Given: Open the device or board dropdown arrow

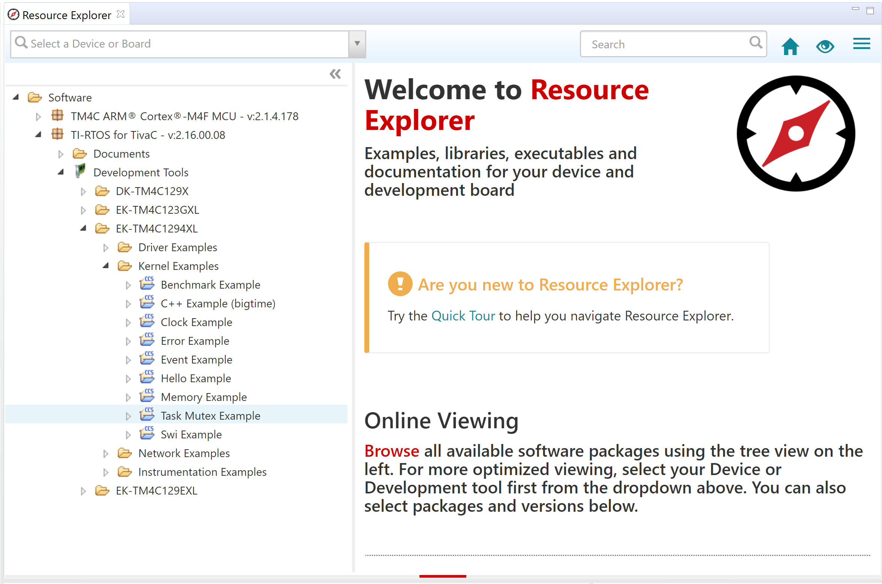Looking at the screenshot, I should pos(357,44).
